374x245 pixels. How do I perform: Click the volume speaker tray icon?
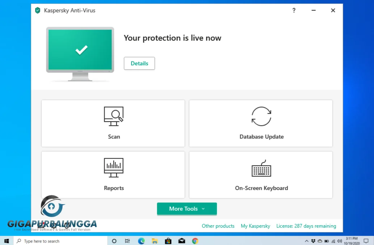click(340, 241)
